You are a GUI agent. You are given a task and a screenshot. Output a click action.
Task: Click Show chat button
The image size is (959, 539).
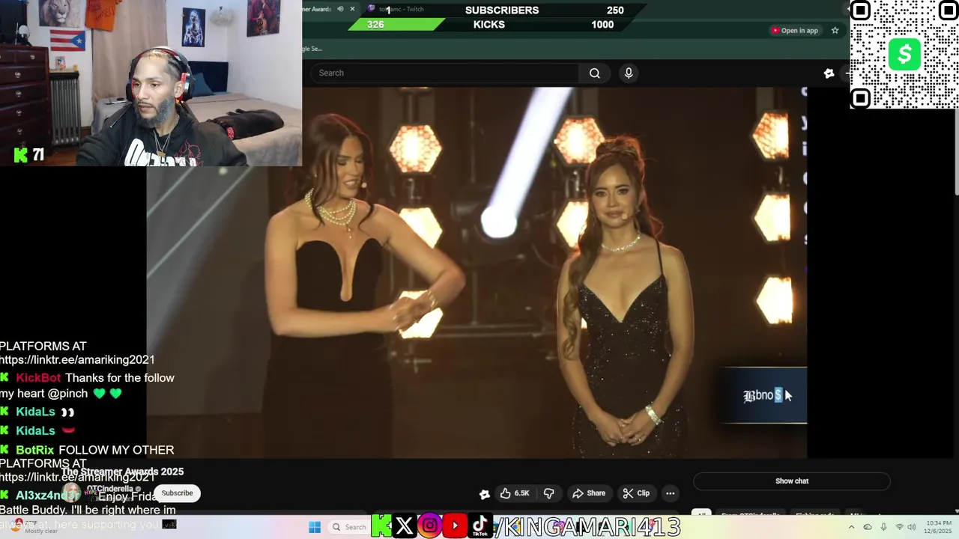pos(792,481)
